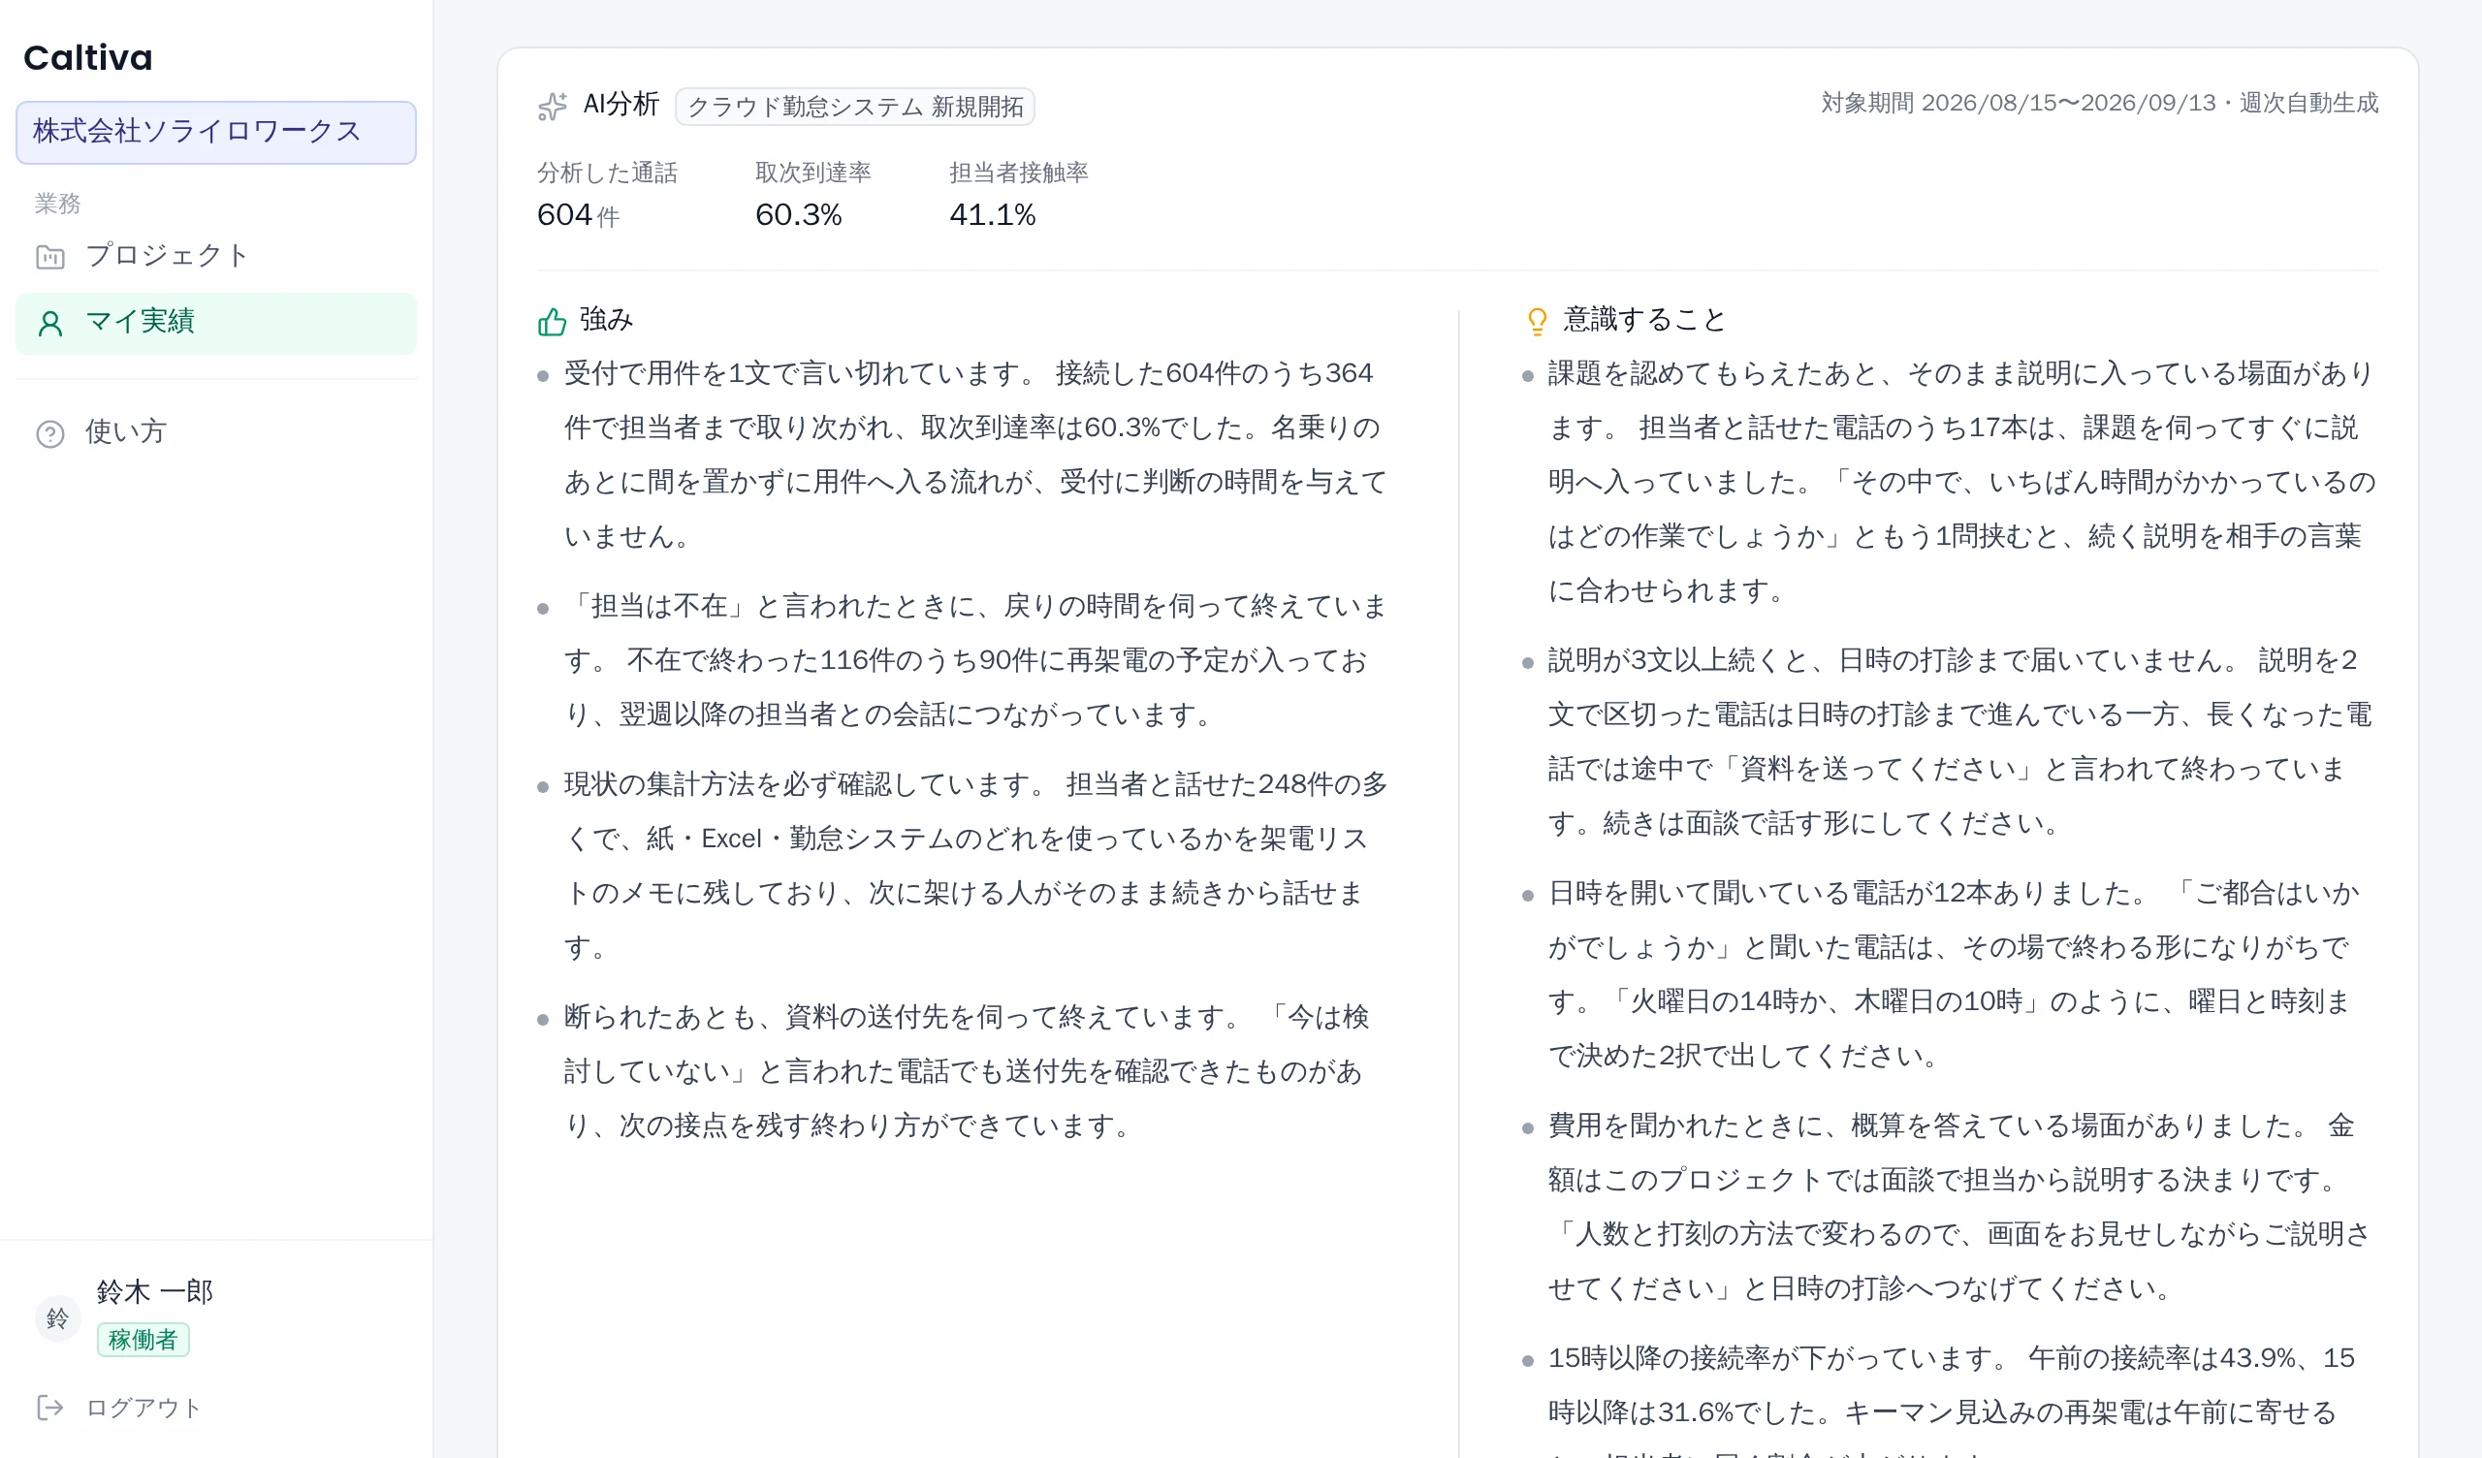Click the 強み section heading

pos(606,319)
